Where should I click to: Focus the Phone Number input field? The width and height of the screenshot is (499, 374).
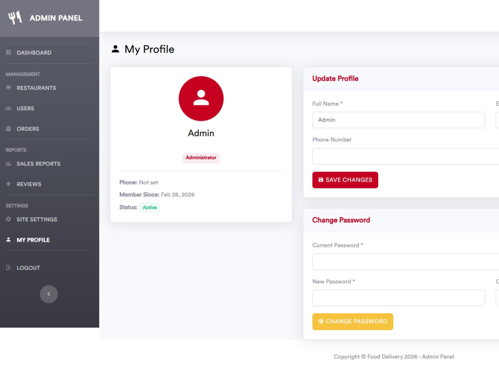tap(406, 156)
